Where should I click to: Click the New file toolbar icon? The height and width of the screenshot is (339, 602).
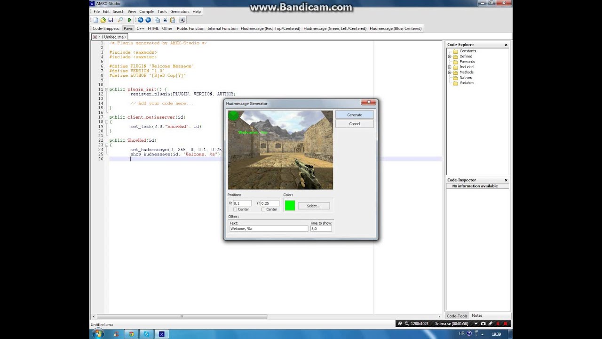click(95, 20)
